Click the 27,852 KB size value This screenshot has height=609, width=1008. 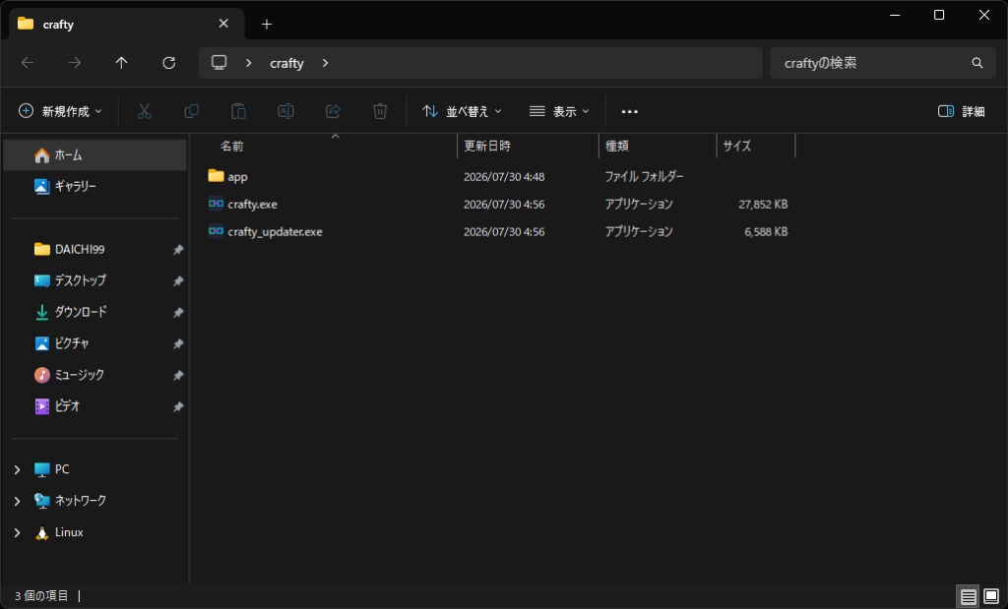tap(763, 205)
